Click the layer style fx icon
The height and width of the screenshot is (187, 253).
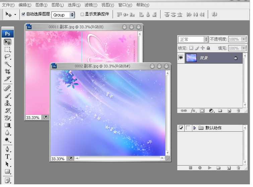193,110
